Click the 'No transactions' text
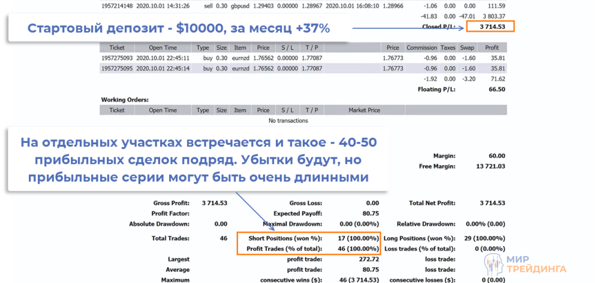614x283 pixels. 288,120
